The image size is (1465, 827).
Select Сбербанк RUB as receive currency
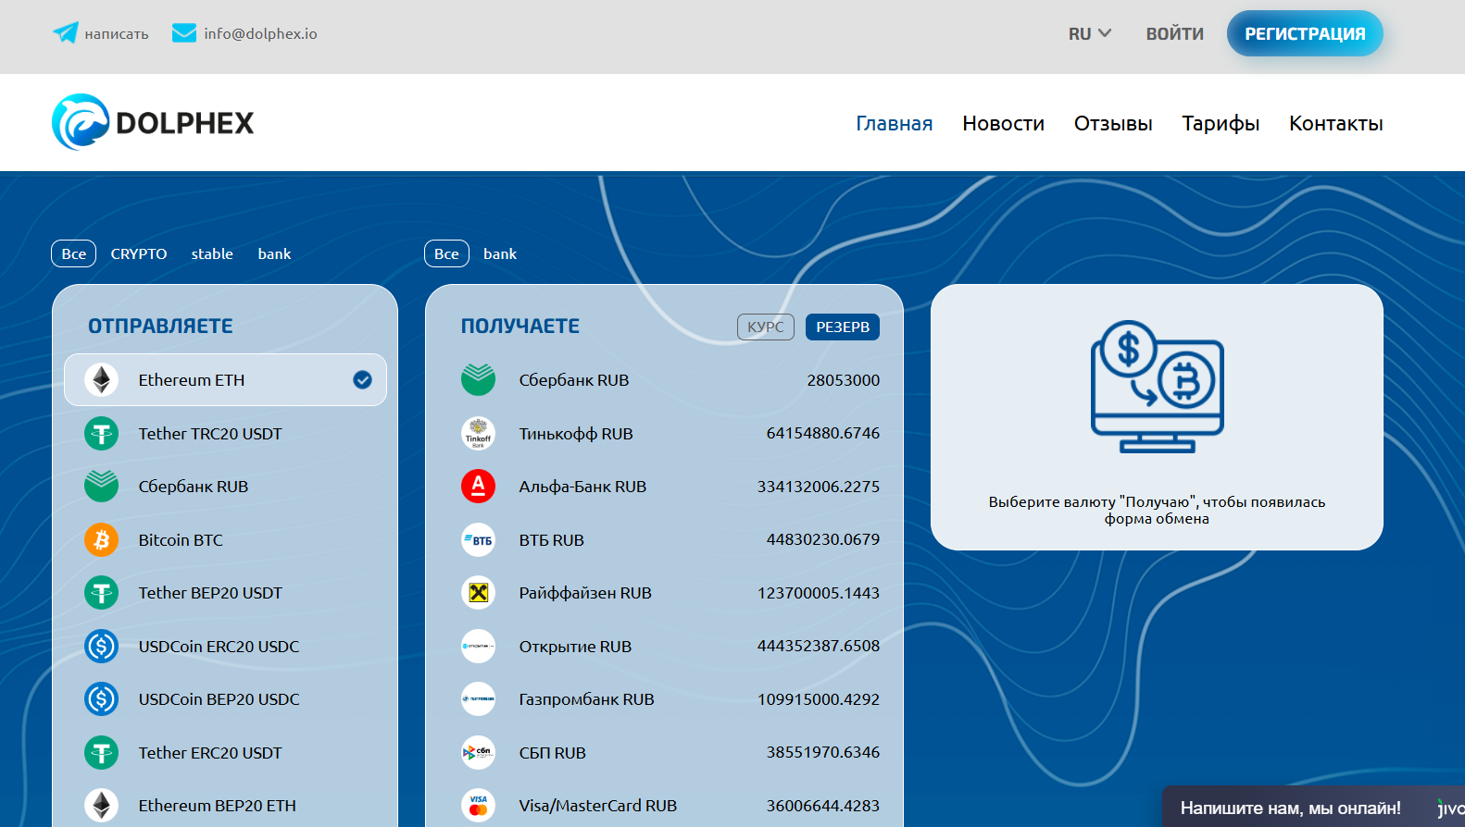[x=664, y=380]
